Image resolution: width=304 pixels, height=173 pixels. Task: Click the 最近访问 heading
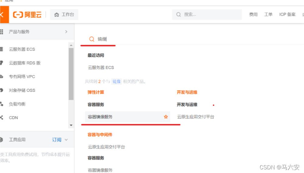click(x=96, y=55)
